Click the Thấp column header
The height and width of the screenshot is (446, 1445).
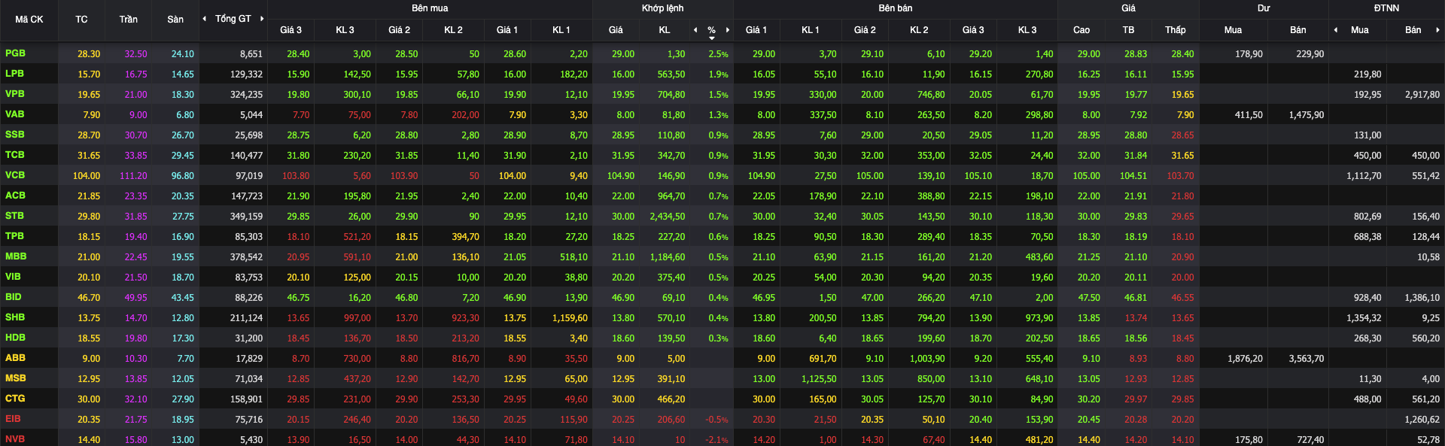pyautogui.click(x=1176, y=30)
